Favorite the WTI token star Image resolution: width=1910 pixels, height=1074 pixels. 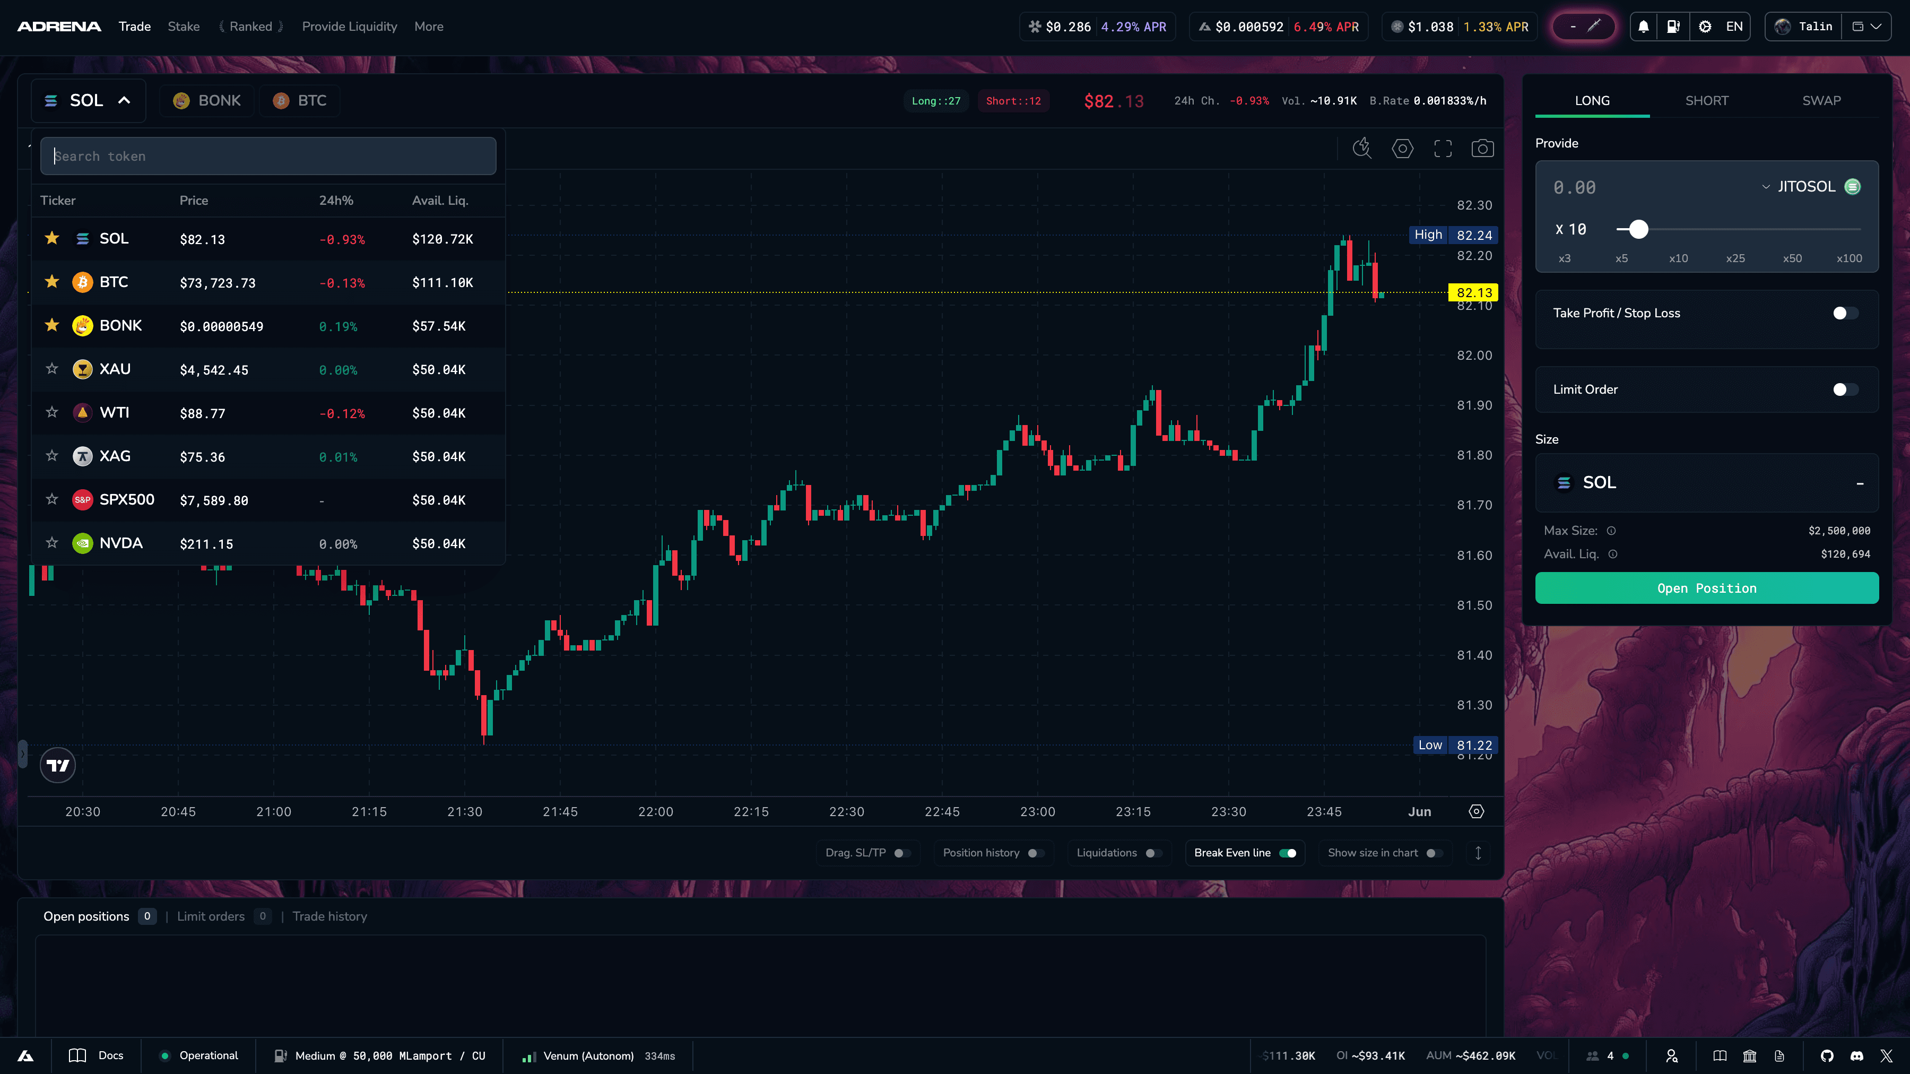[x=52, y=412]
